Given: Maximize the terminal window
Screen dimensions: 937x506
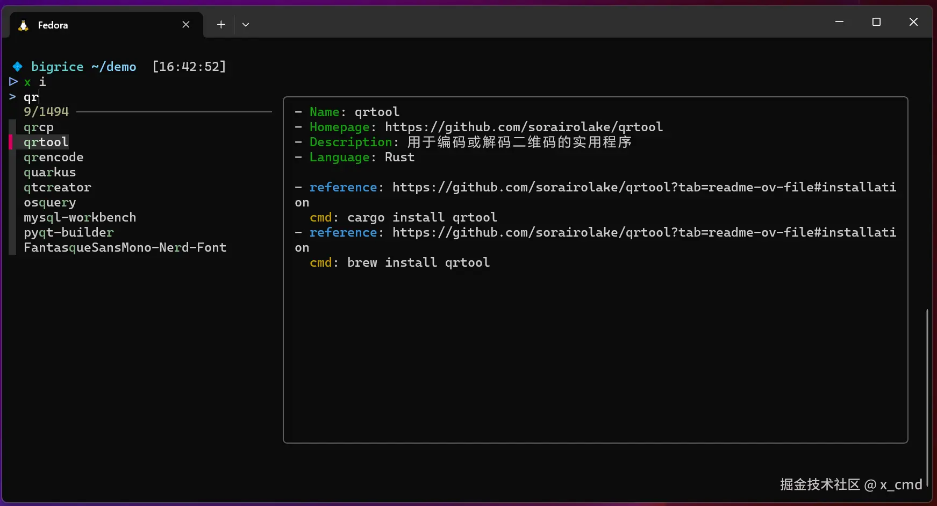Looking at the screenshot, I should tap(876, 22).
